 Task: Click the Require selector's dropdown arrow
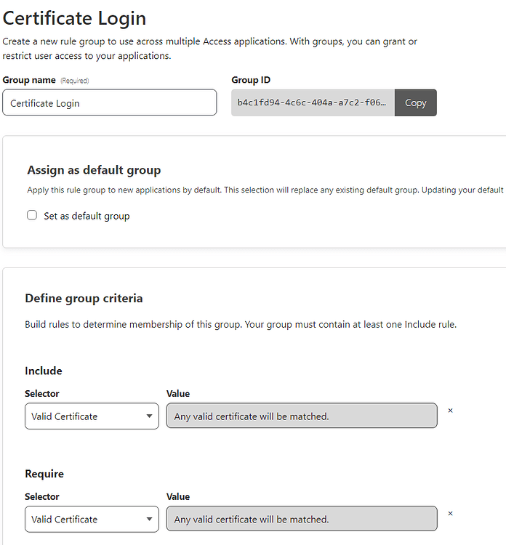click(x=148, y=520)
